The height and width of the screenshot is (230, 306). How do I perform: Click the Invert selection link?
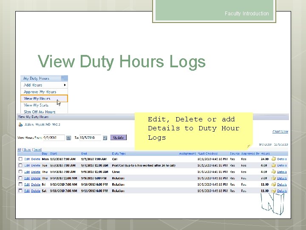(x=37, y=149)
